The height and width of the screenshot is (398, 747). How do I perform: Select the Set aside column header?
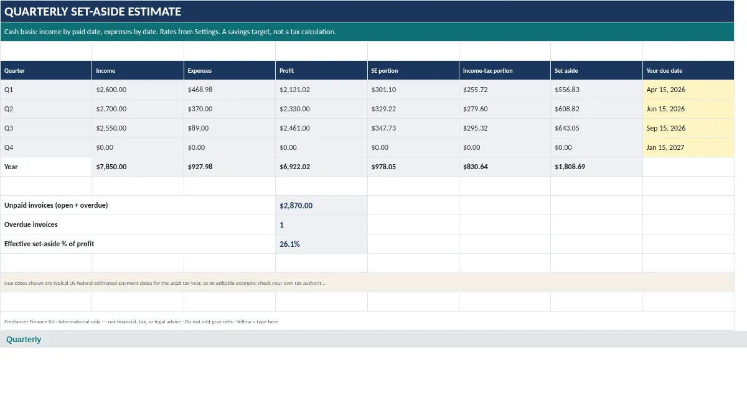597,70
